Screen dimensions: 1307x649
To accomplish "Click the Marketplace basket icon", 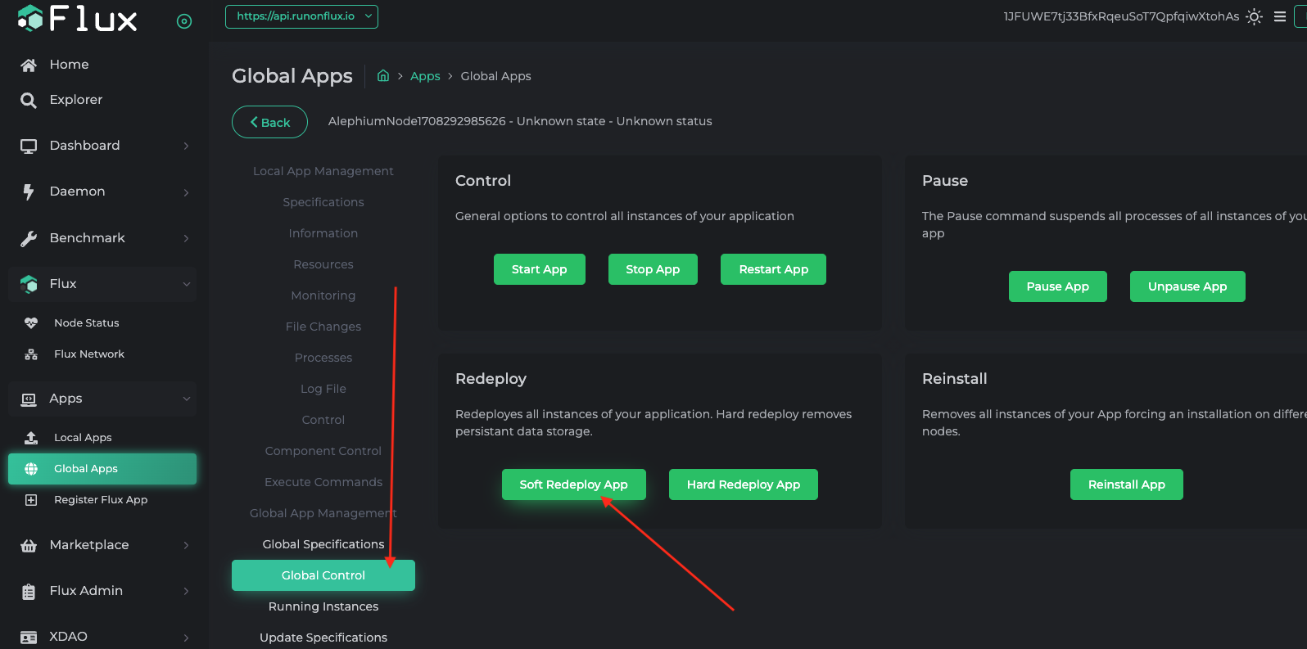I will point(29,545).
